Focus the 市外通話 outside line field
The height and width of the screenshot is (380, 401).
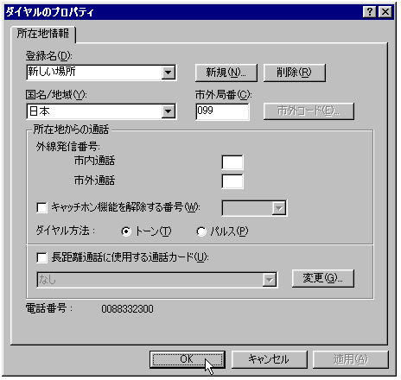pyautogui.click(x=232, y=181)
